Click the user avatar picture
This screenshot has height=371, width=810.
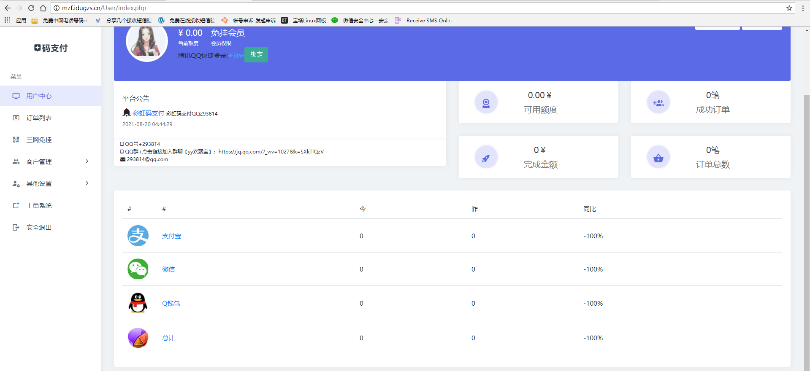147,42
